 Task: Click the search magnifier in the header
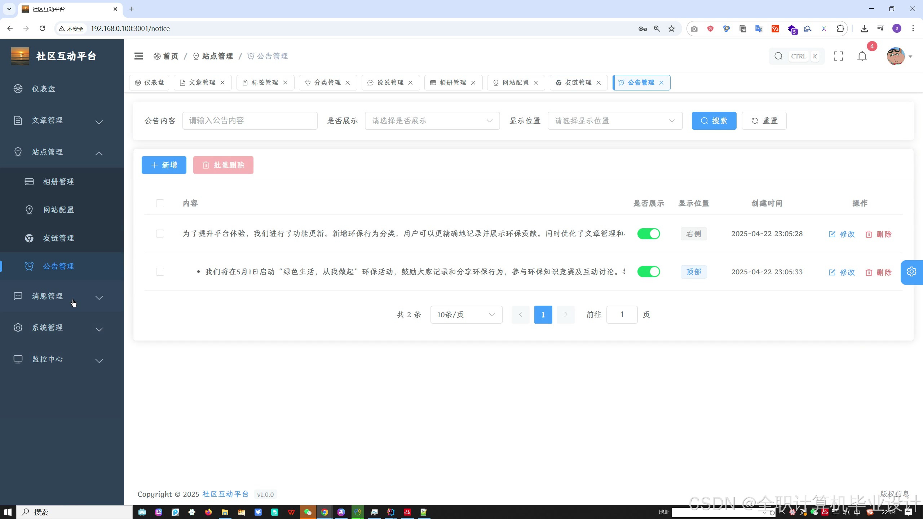click(x=778, y=56)
